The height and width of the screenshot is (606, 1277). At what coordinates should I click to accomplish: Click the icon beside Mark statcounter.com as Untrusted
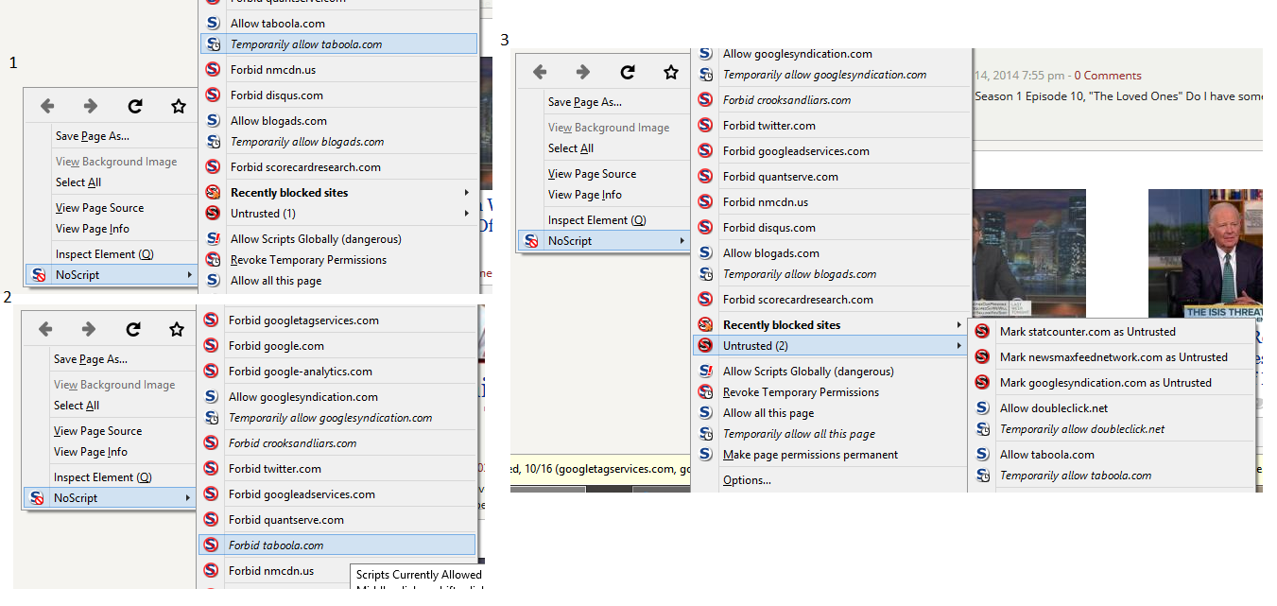point(982,332)
